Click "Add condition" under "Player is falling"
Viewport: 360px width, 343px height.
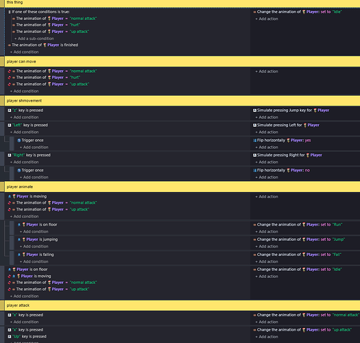point(34,261)
